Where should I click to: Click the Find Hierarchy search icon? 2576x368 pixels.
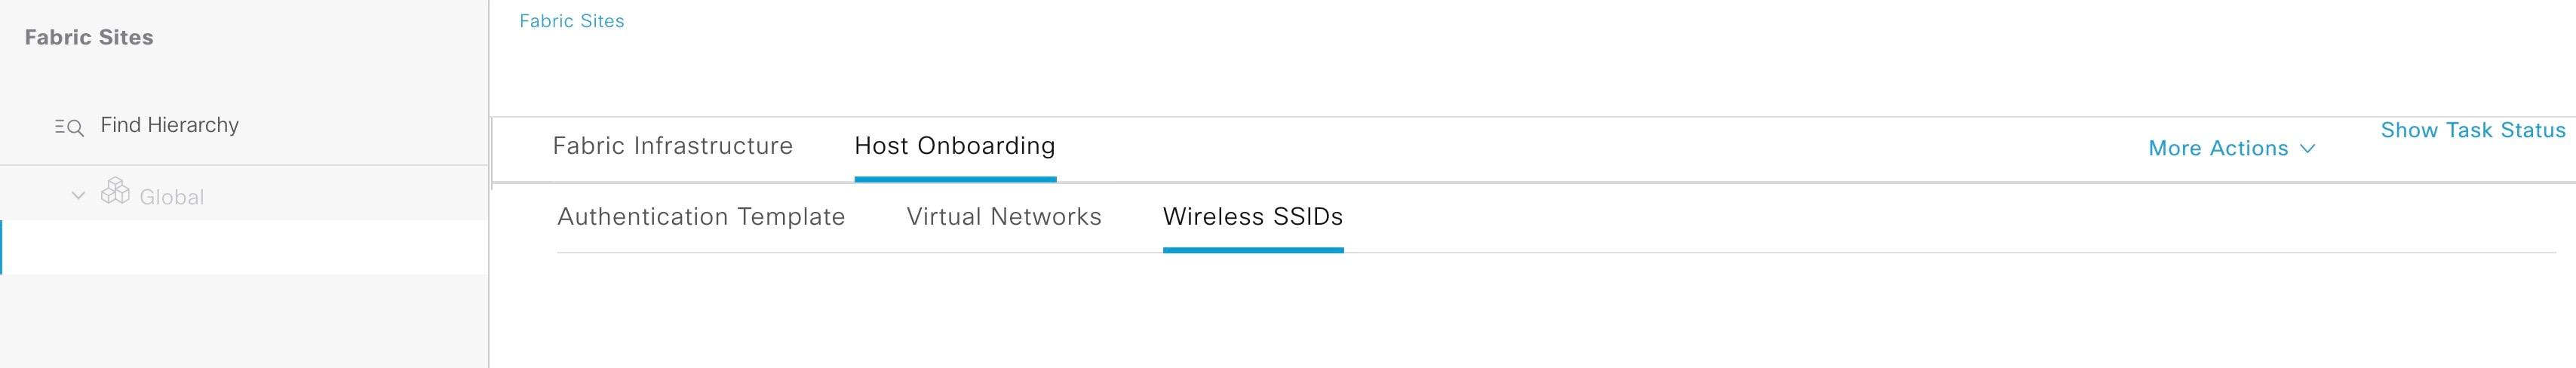coord(69,127)
